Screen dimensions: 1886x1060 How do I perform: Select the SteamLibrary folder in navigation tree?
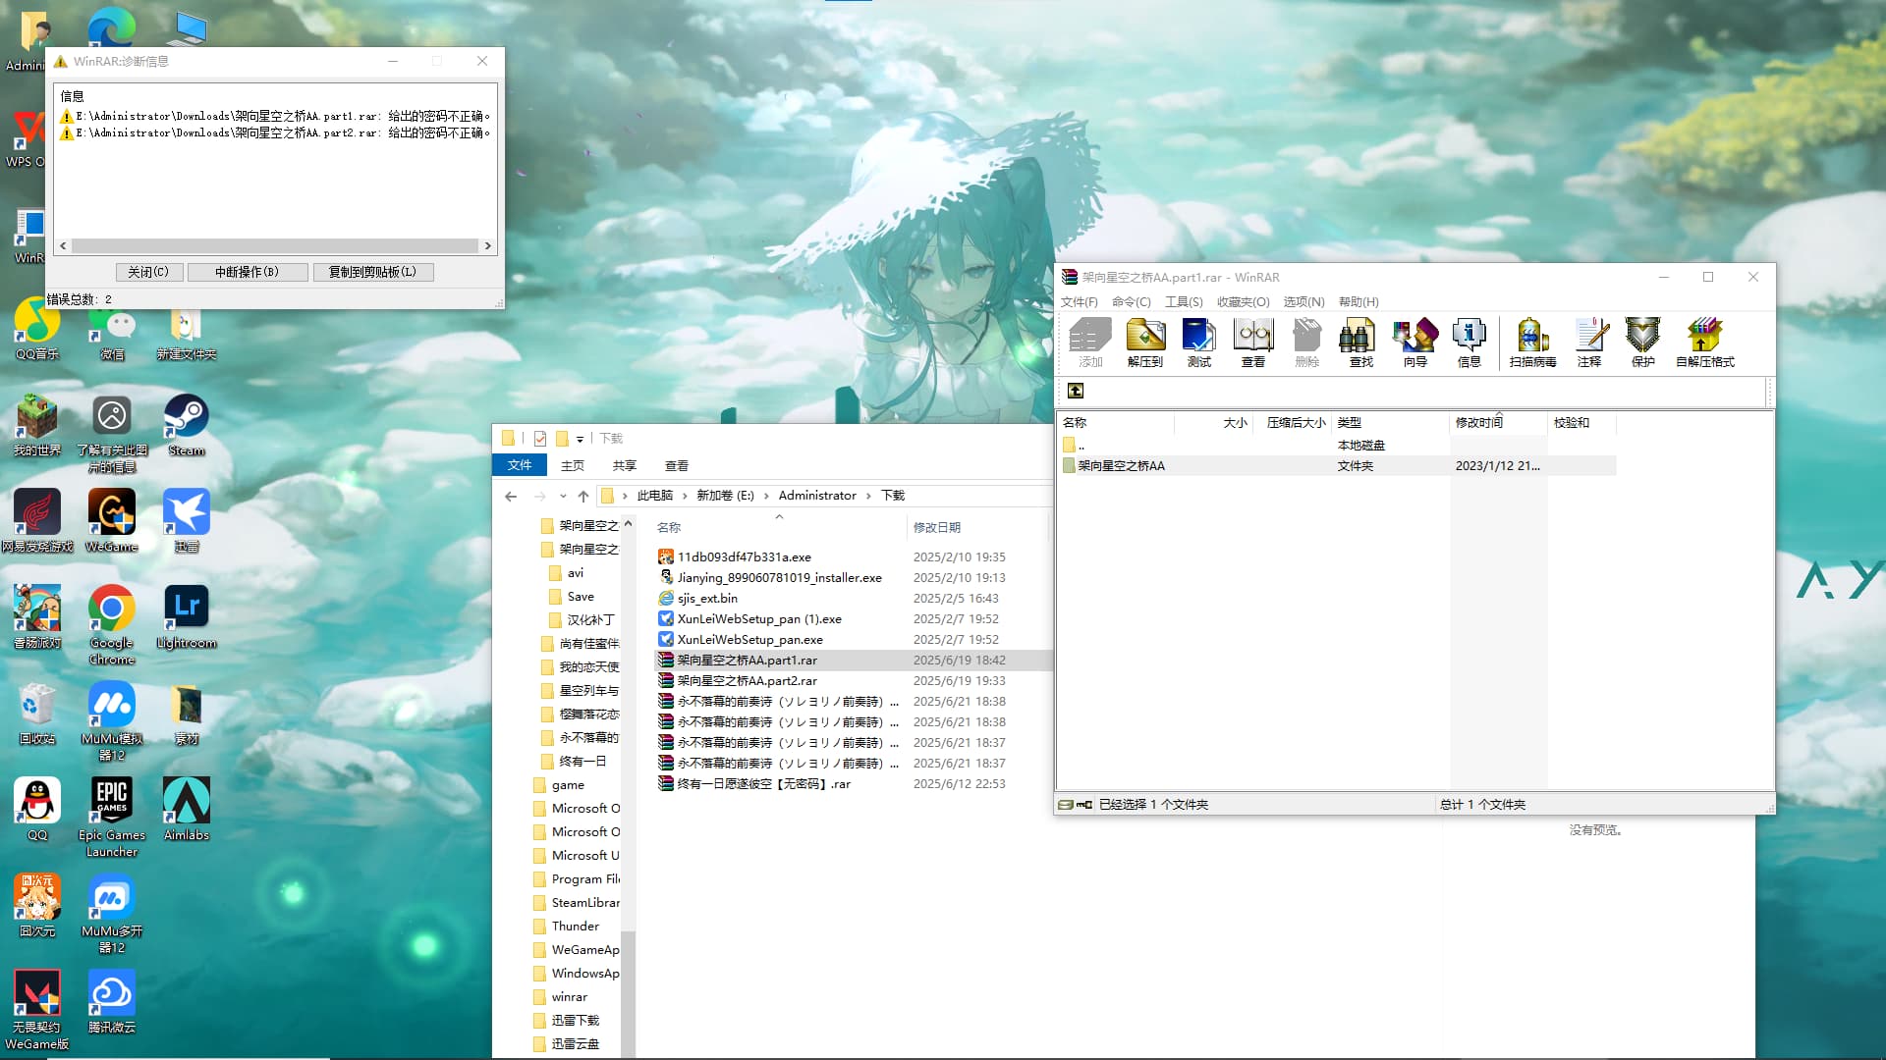577,903
